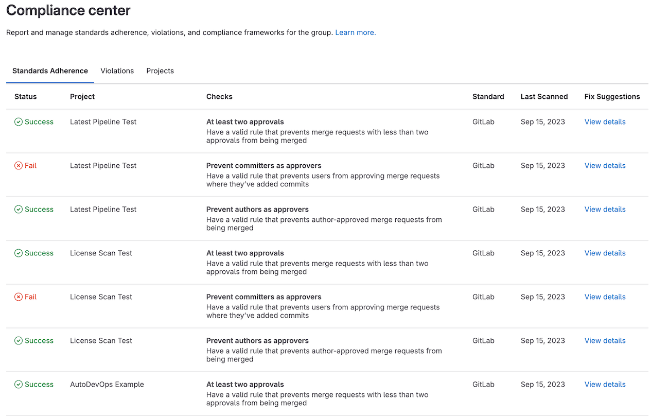Screen dimensions: 651x416
Task: Open the Learn more link
Action: [x=355, y=32]
